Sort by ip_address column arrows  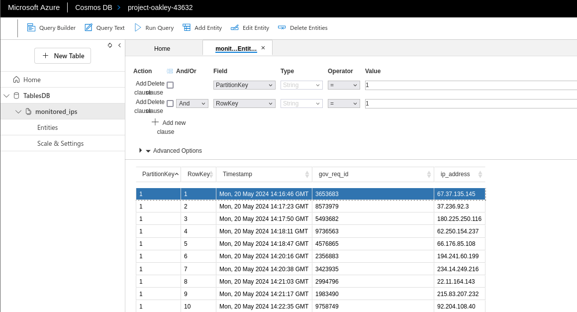[x=480, y=174]
